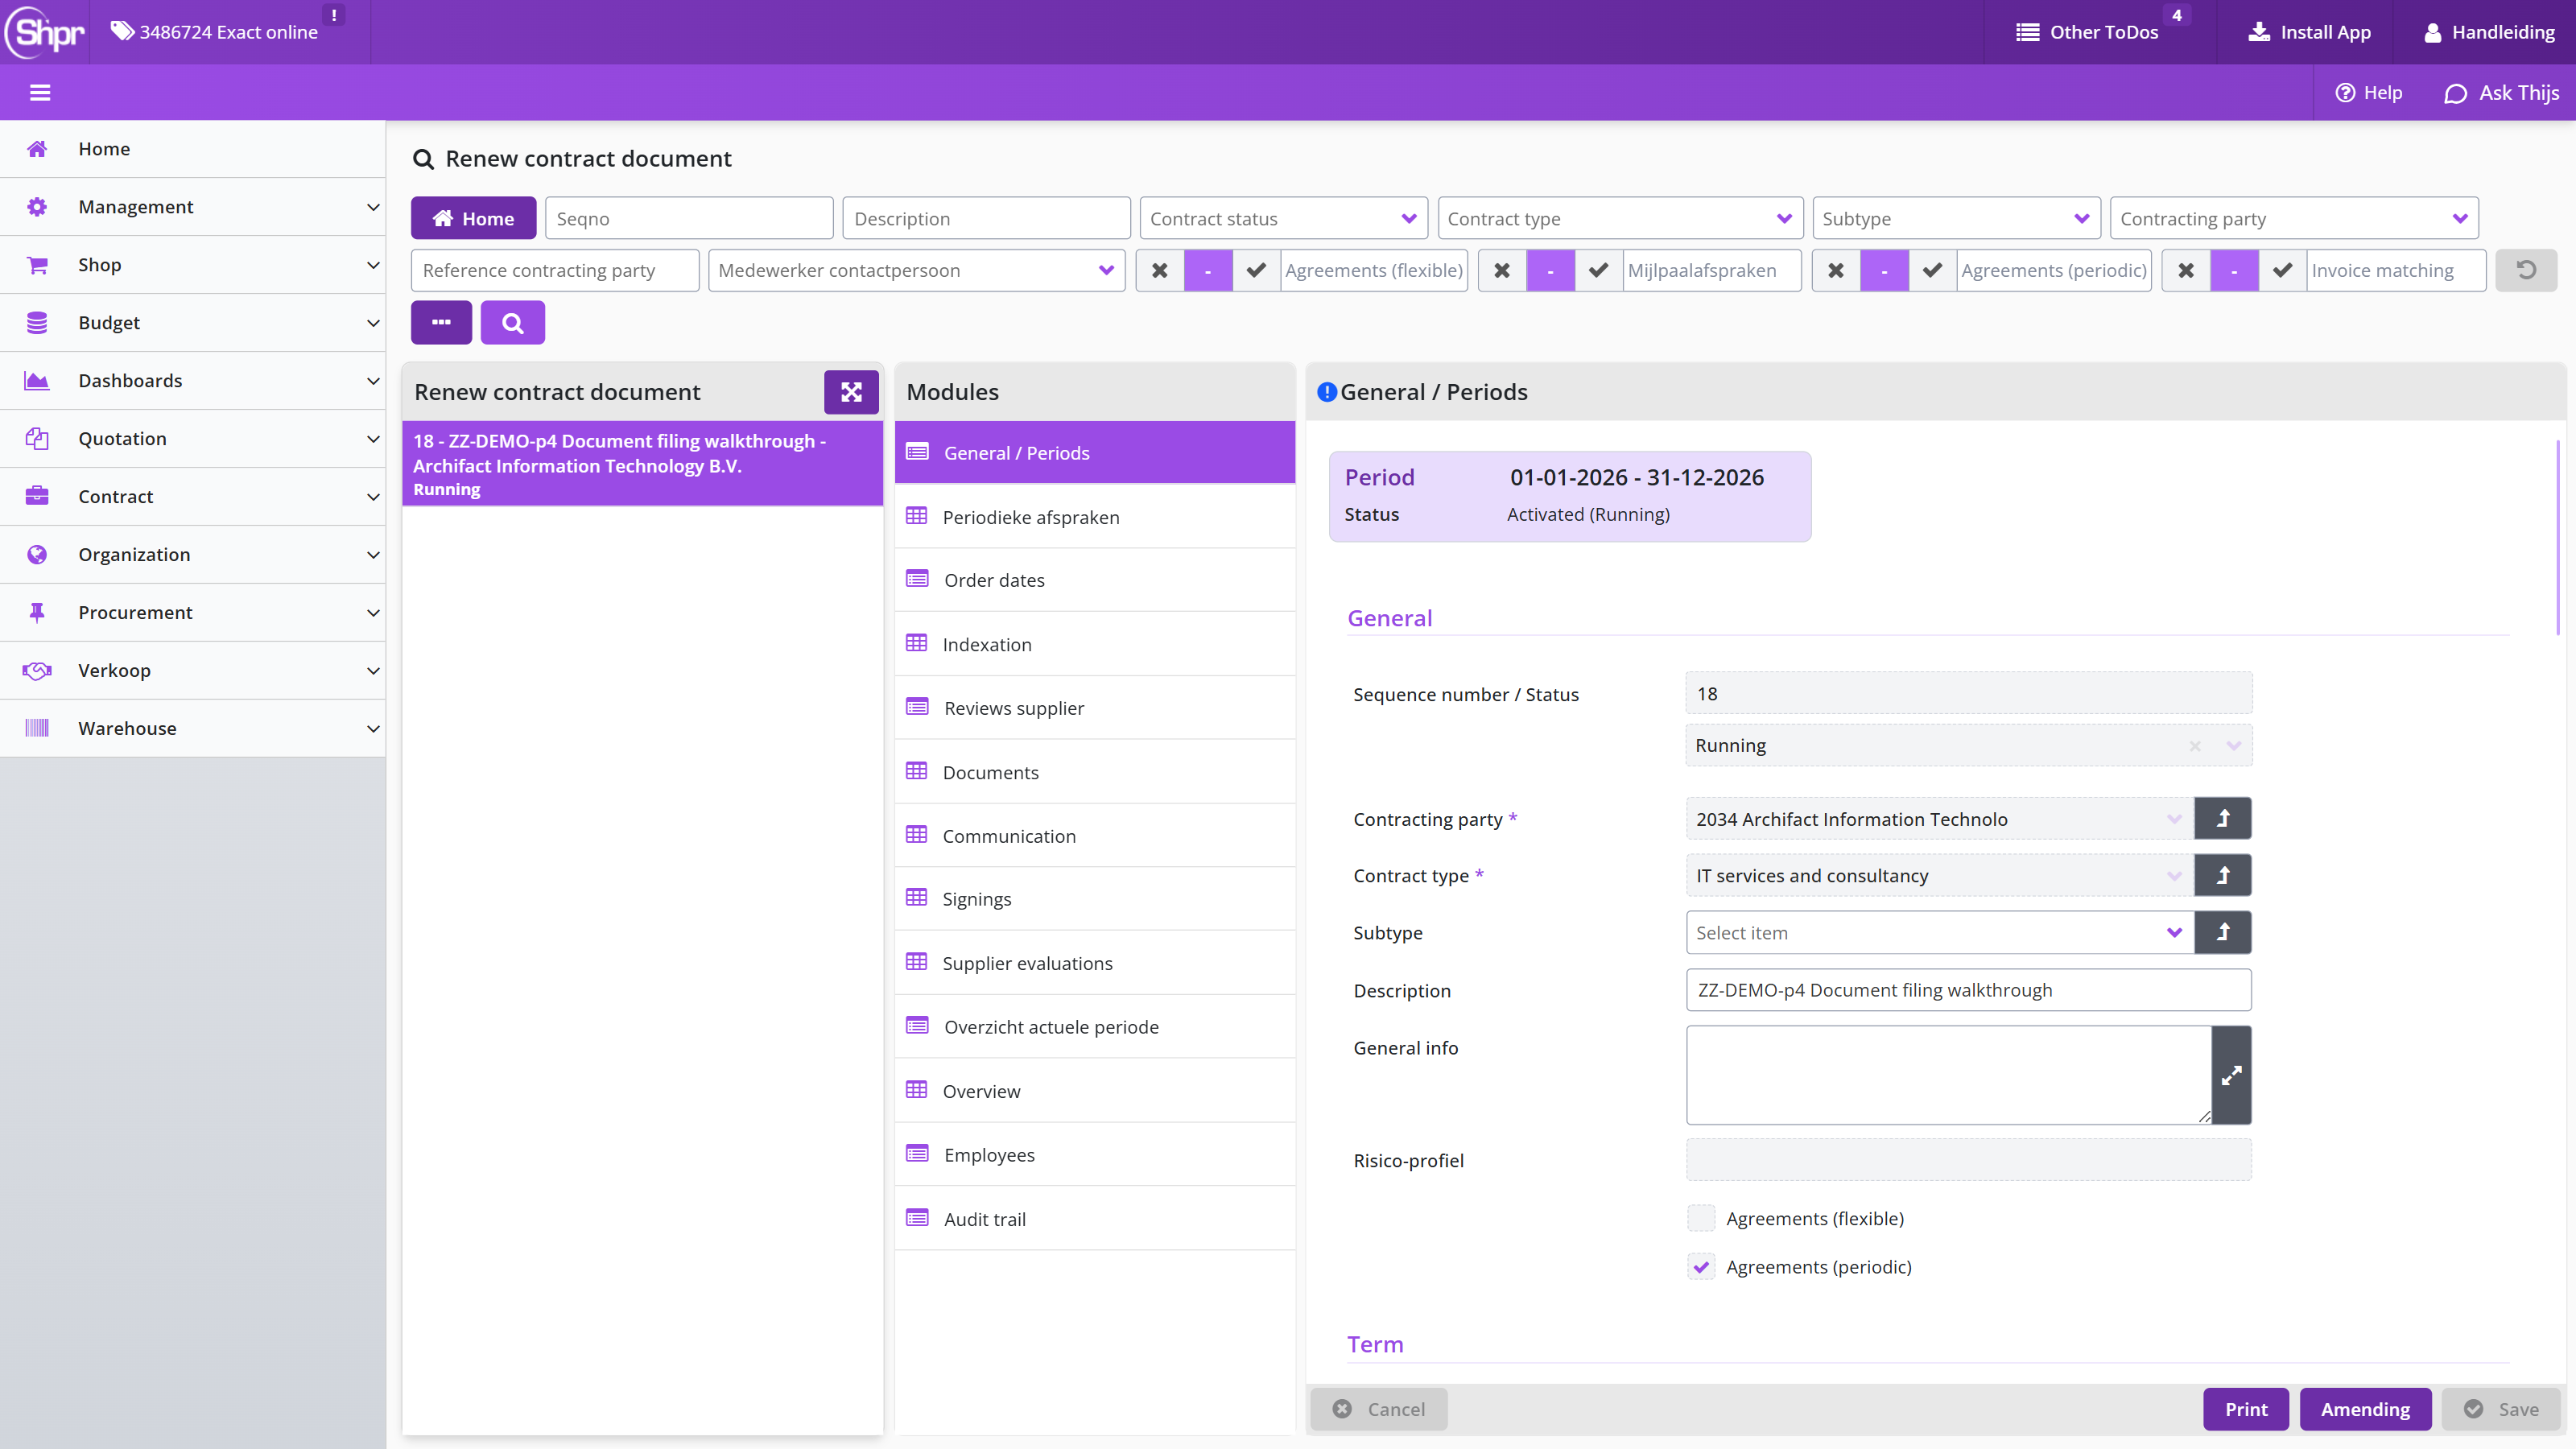Toggle the Agreements (flexible) checkbox in form
This screenshot has height=1449, width=2576.
coord(1701,1218)
